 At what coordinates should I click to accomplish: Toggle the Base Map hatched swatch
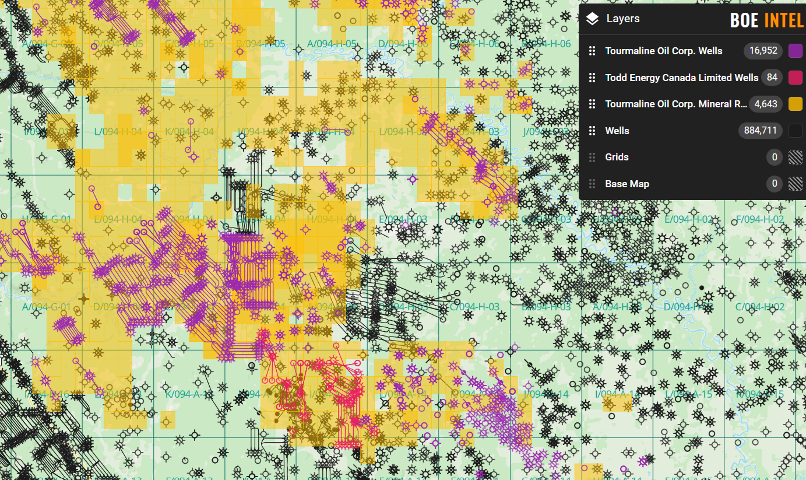(795, 184)
